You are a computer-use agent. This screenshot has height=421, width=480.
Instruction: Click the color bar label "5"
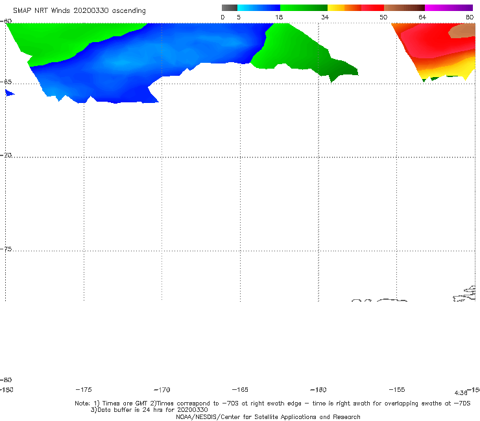[239, 17]
